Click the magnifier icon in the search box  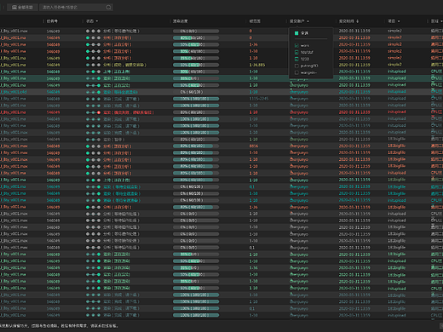pyautogui.click(x=108, y=8)
